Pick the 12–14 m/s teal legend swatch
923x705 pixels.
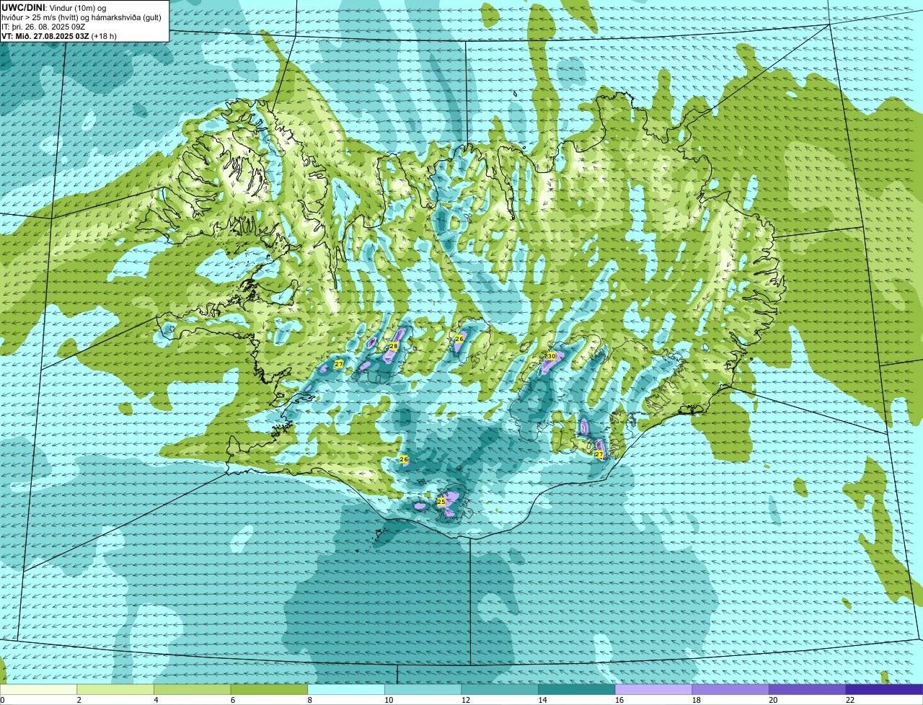[x=500, y=689]
